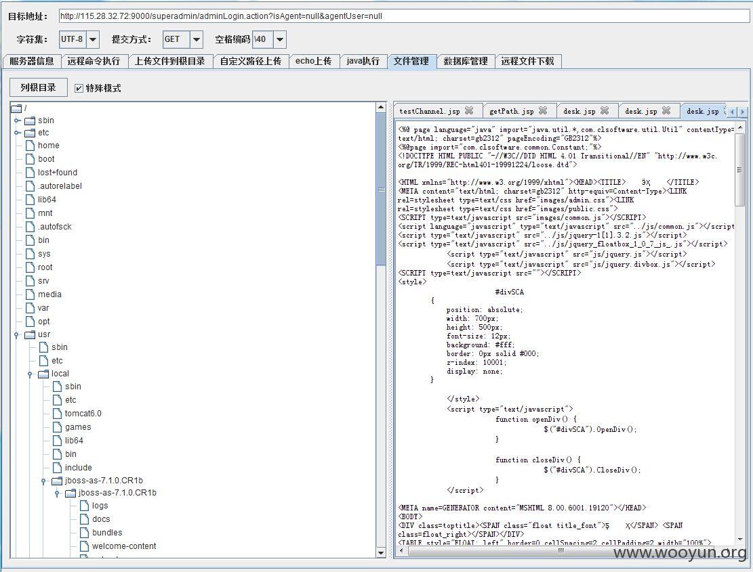Switch to the 远程命令执行 tab
Image resolution: width=753 pixels, height=572 pixels.
tap(94, 62)
